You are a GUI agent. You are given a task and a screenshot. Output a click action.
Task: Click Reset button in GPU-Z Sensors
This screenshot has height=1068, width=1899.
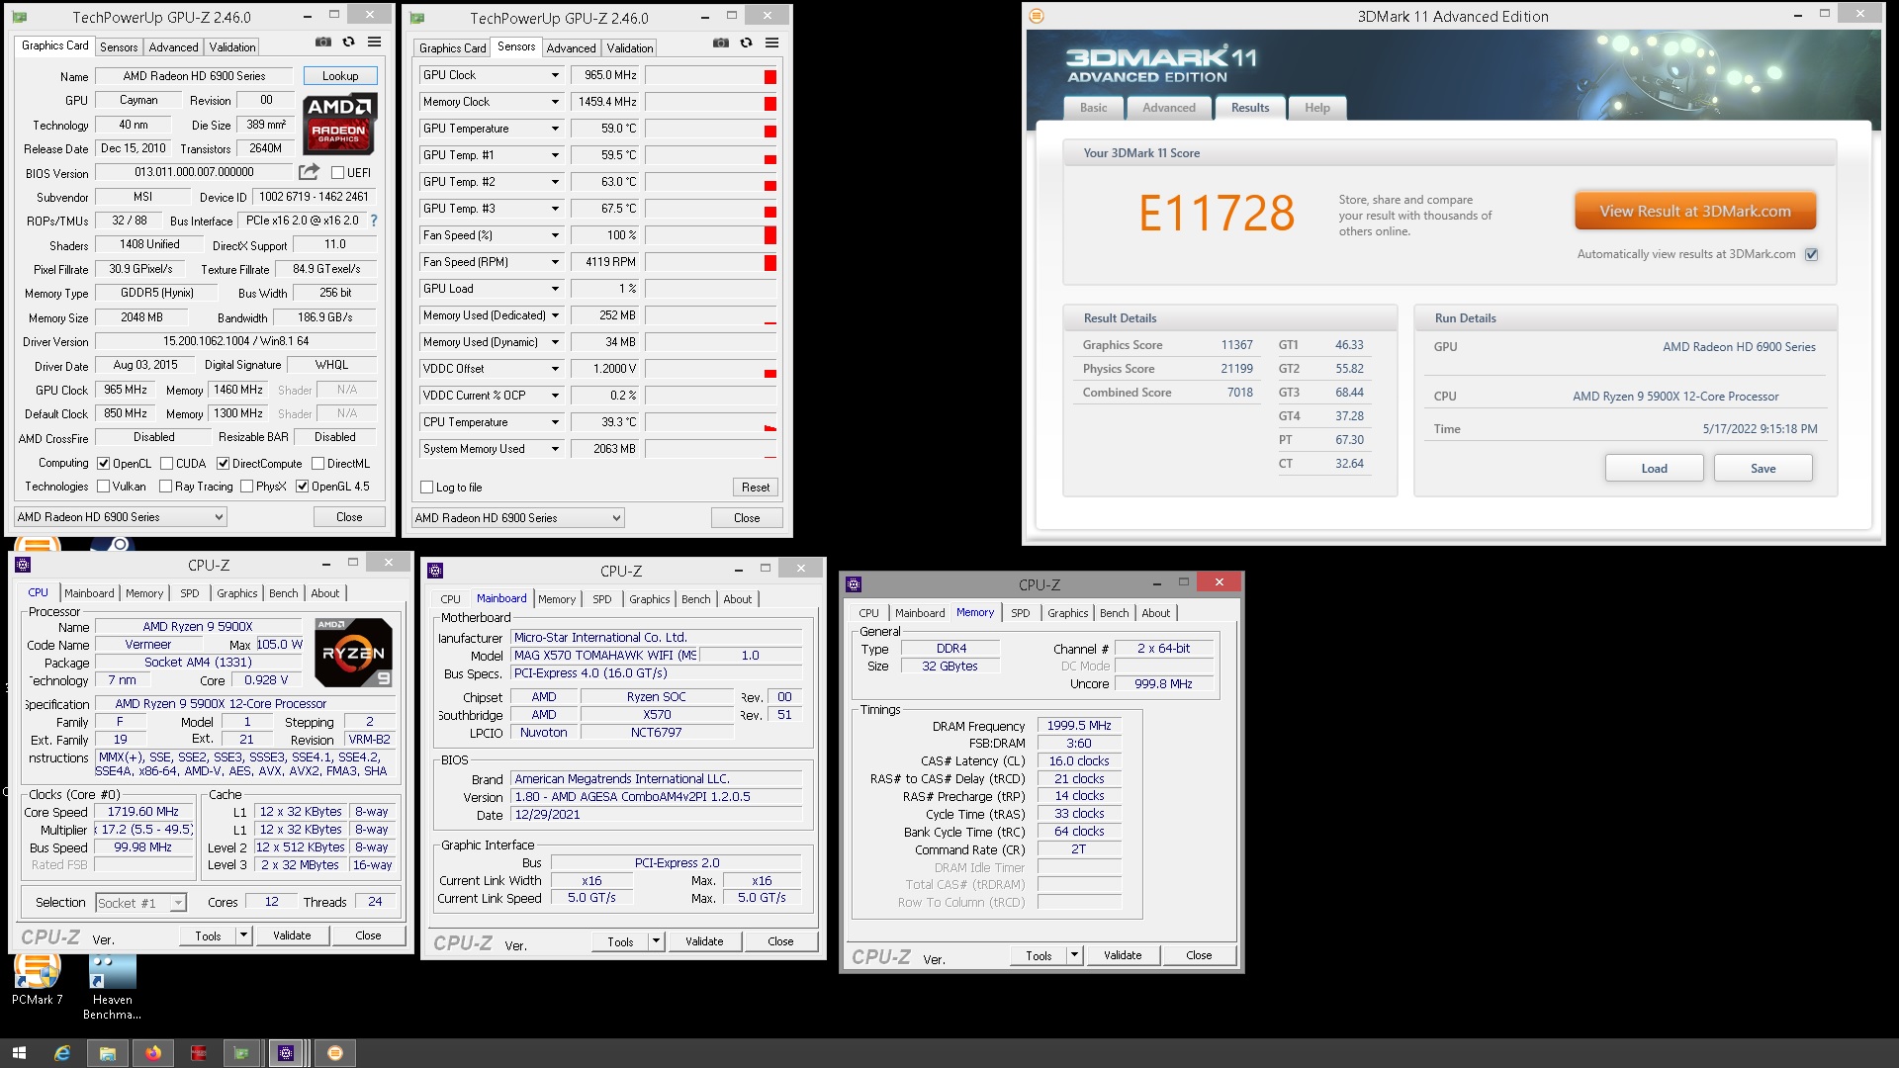756,488
